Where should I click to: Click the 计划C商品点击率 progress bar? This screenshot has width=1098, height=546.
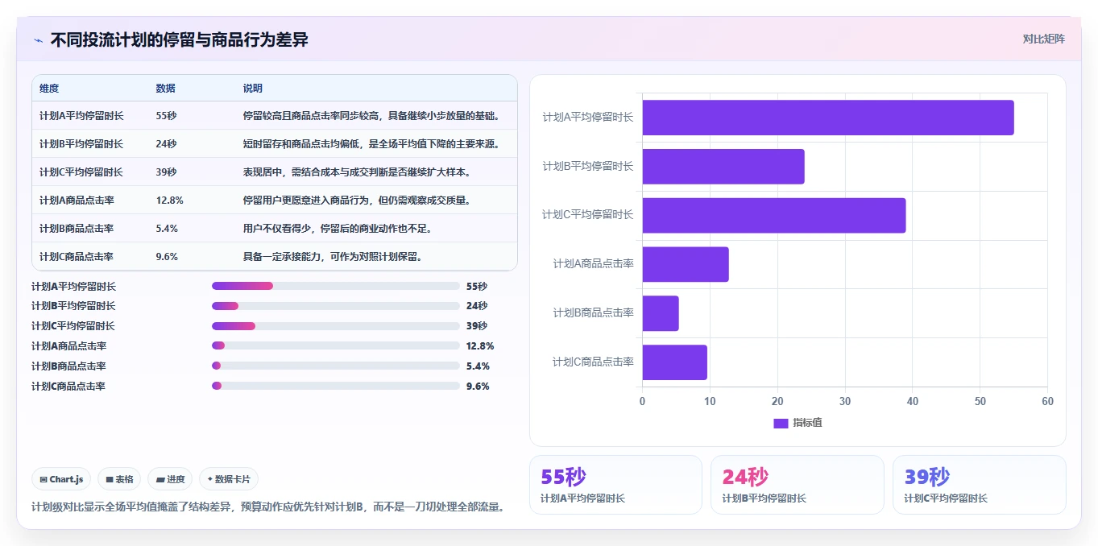coord(336,386)
